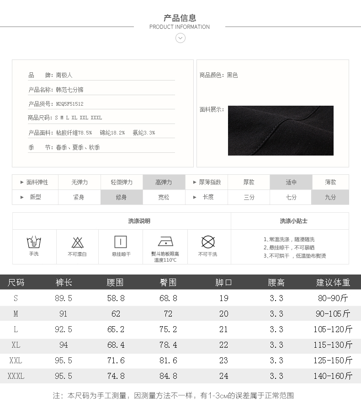
Task: Click the 尺码 column header
Action: (16, 282)
